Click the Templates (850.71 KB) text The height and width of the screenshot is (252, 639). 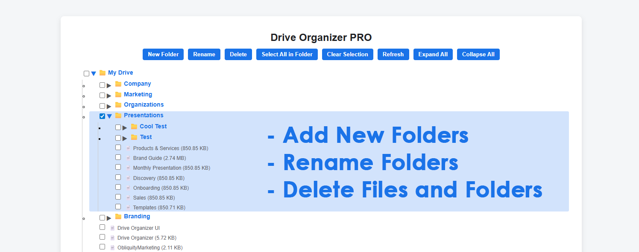click(159, 208)
